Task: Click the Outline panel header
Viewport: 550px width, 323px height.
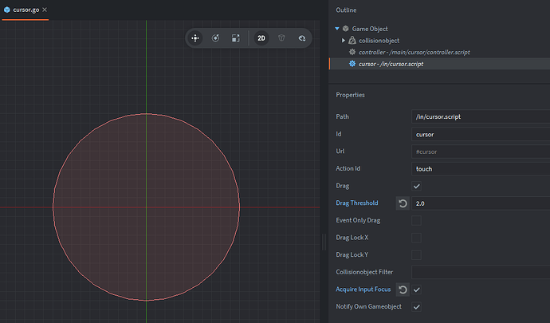Action: 346,10
